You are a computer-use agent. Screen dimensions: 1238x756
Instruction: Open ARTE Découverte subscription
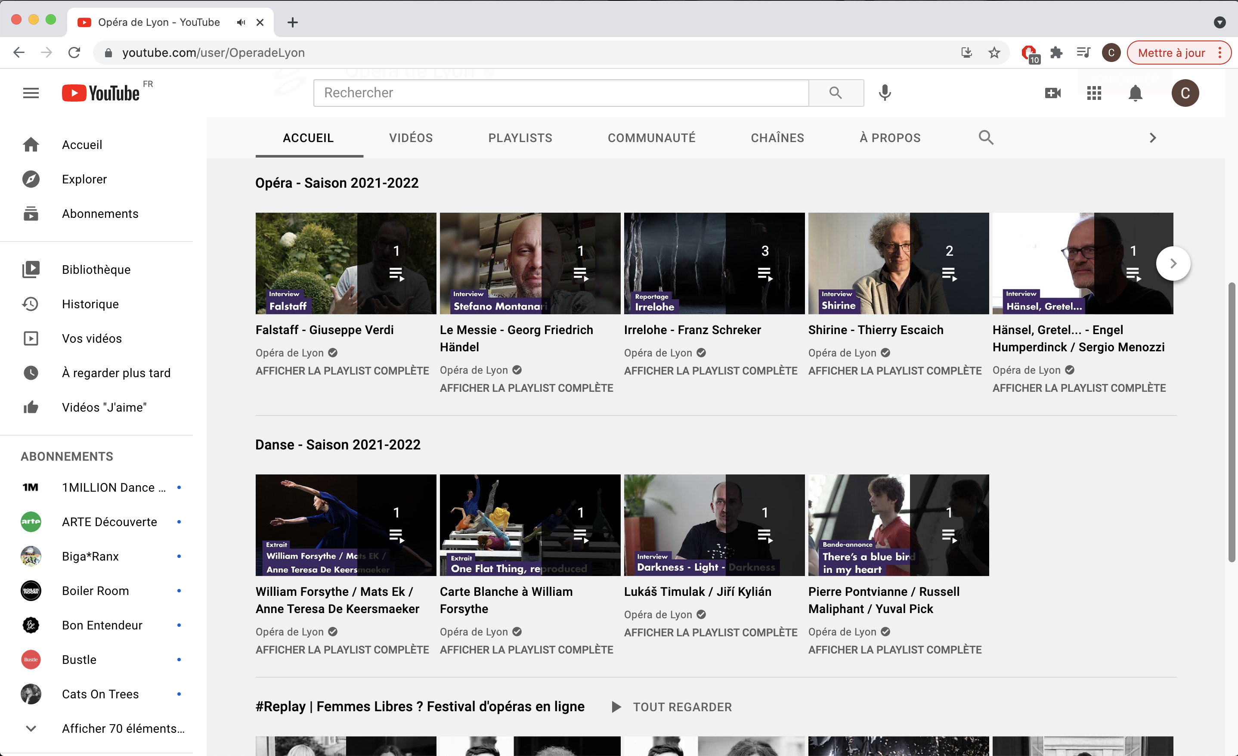click(x=96, y=522)
